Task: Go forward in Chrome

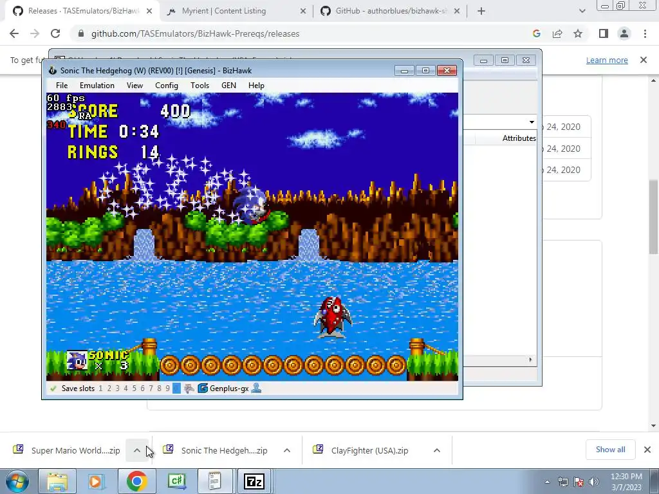Action: (35, 33)
